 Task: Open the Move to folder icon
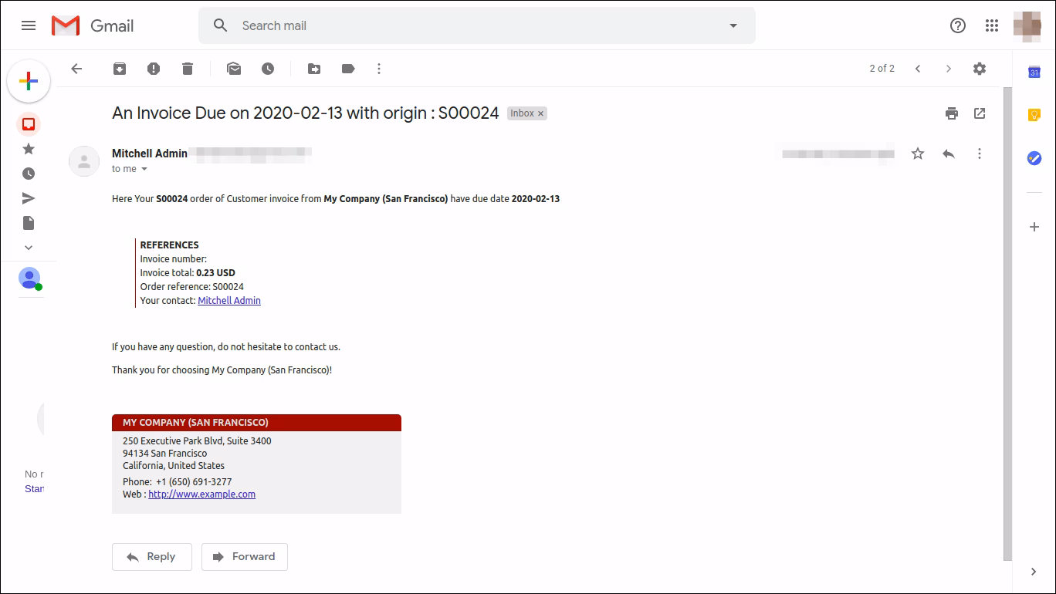(x=314, y=69)
